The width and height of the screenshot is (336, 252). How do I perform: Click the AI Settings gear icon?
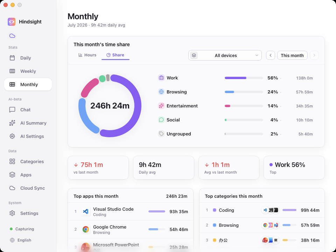click(x=12, y=136)
